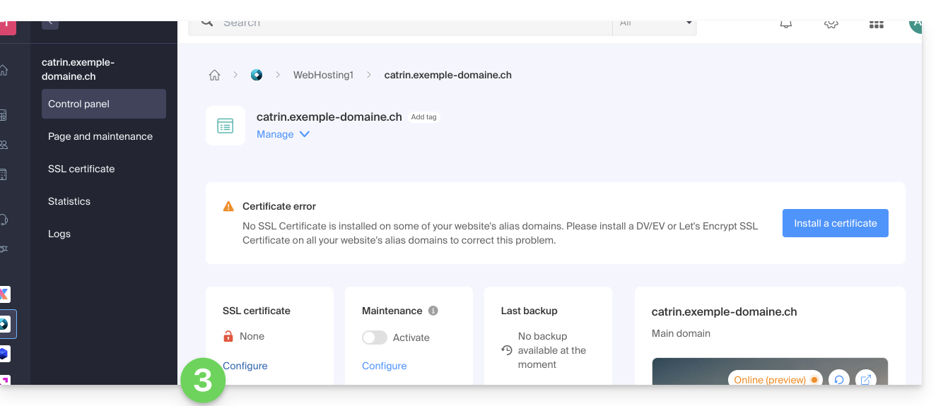Go to SSL certificate in sidebar
943x406 pixels.
(x=81, y=169)
